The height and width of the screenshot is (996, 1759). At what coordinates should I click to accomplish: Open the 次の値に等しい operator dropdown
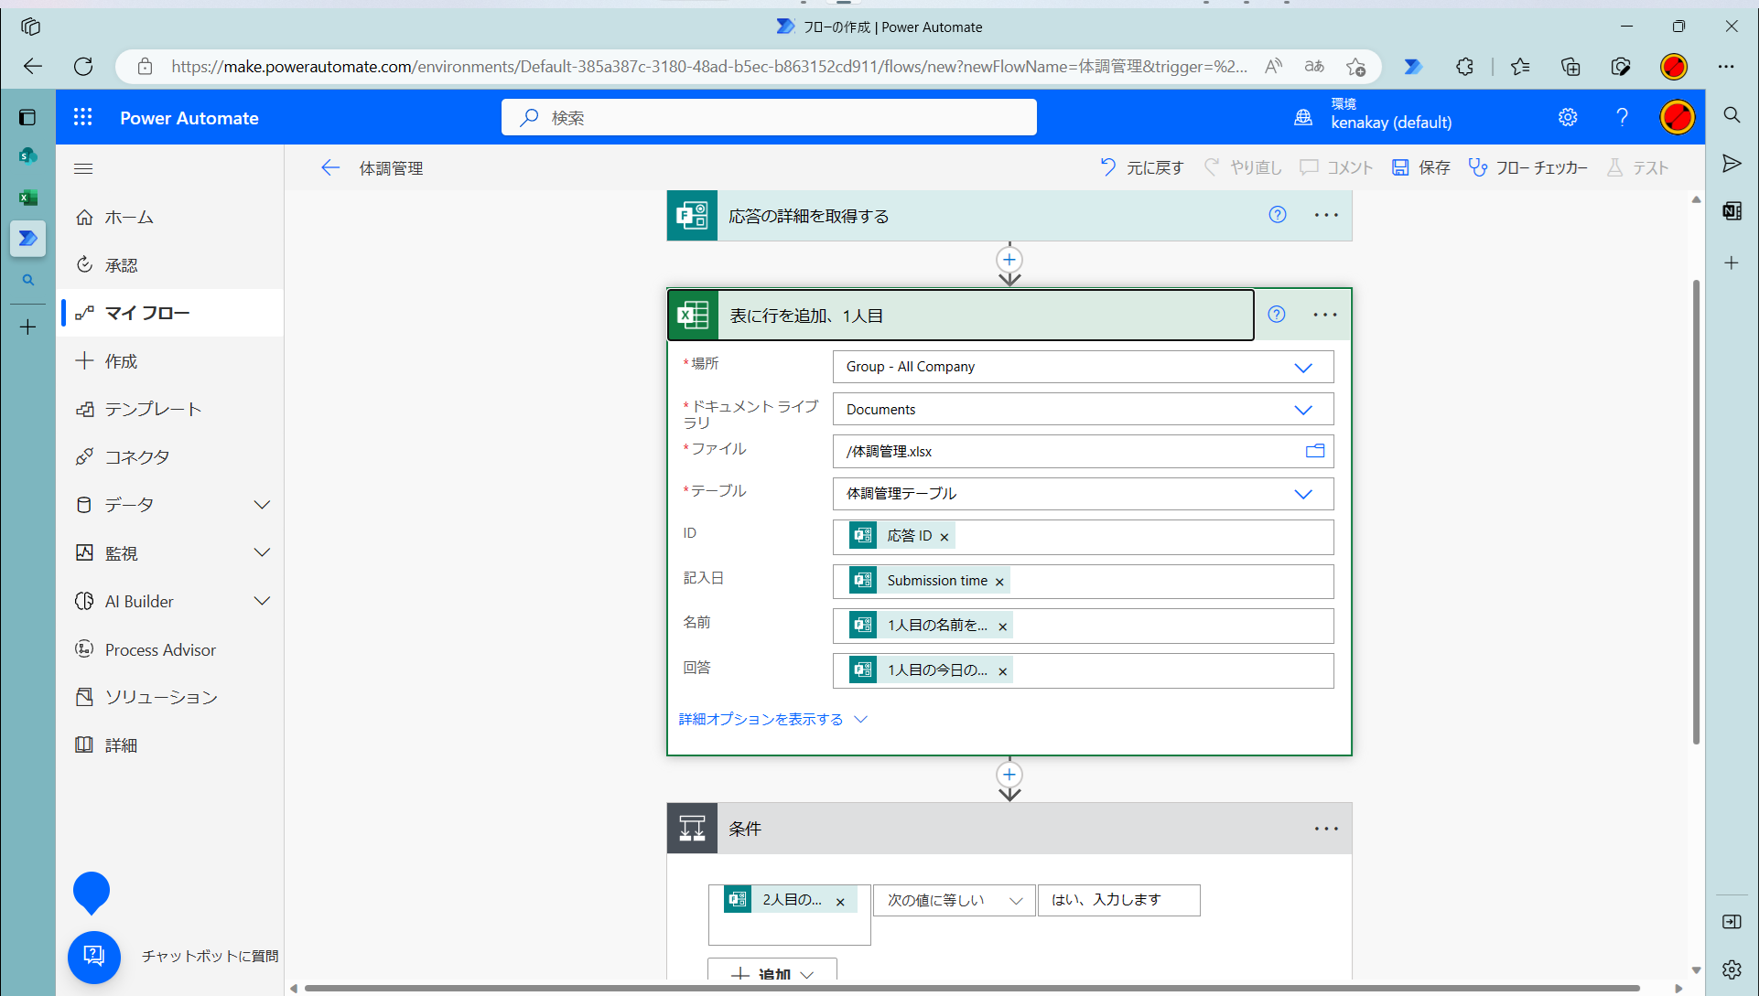(x=954, y=900)
